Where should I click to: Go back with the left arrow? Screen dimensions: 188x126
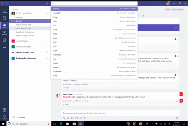pos(2,3)
